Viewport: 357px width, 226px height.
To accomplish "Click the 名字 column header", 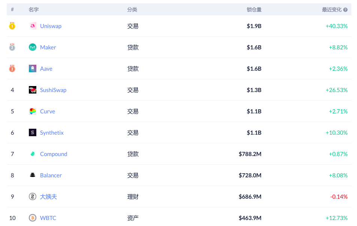I will (x=34, y=10).
